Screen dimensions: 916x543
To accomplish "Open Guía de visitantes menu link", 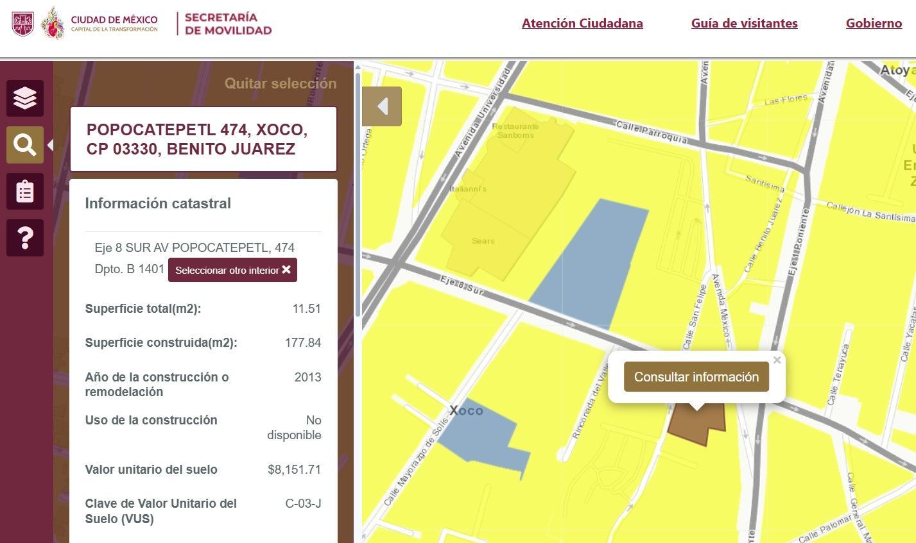I will tap(744, 24).
